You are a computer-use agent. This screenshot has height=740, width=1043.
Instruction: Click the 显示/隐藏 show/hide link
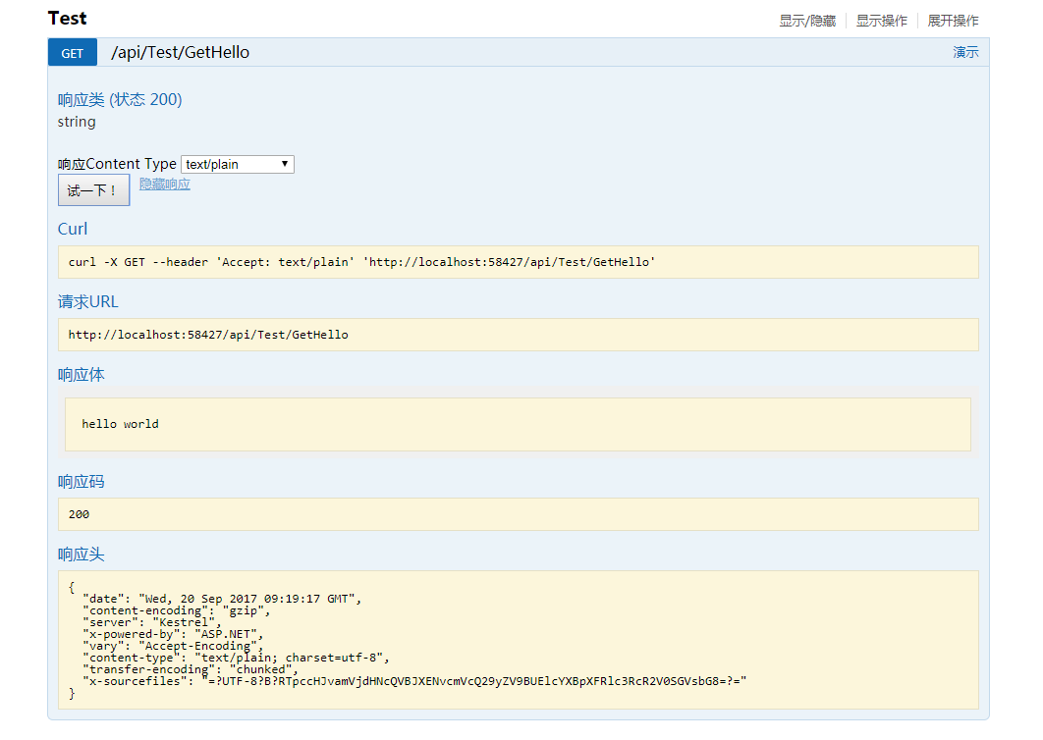(807, 21)
